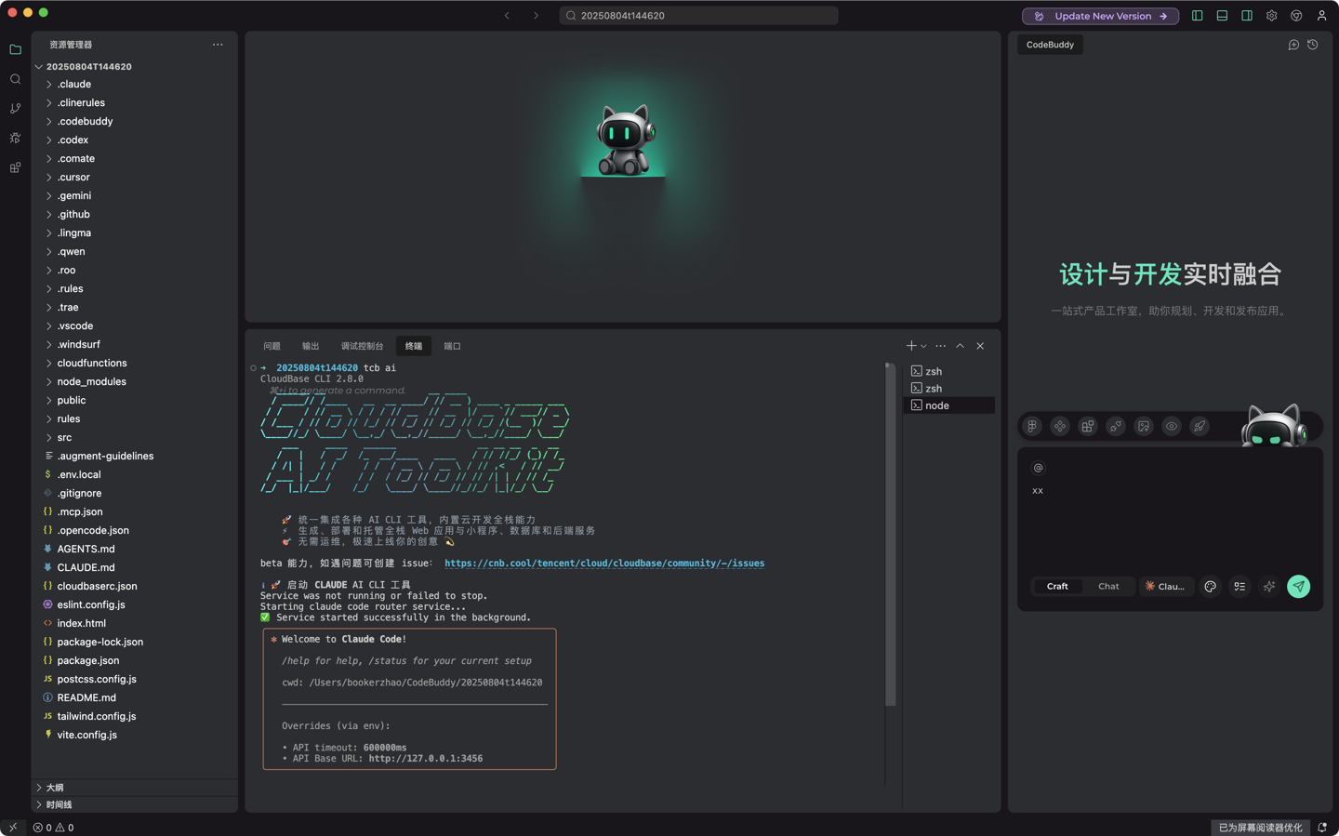The height and width of the screenshot is (836, 1339).
Task: Open the Claude model selector dropdown
Action: point(1166,587)
